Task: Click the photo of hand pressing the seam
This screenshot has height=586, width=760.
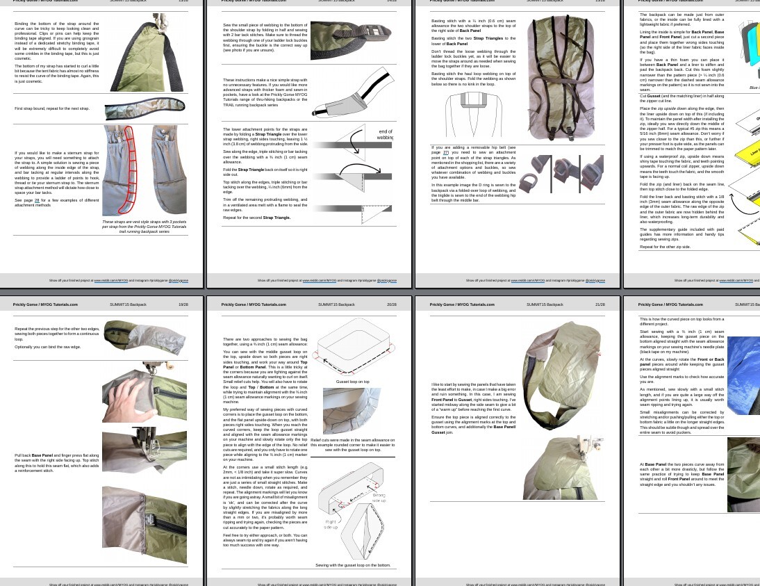Action: coord(144,393)
